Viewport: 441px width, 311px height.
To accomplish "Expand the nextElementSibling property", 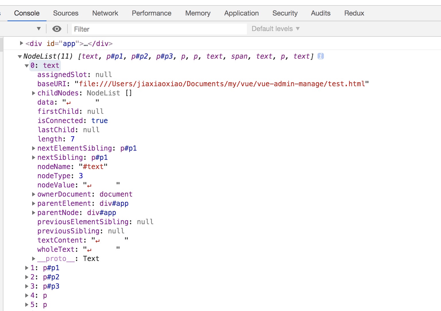I will coord(34,148).
